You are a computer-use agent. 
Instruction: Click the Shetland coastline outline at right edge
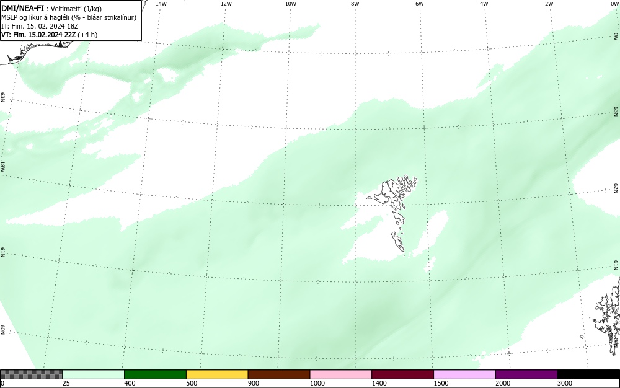pyautogui.click(x=607, y=316)
